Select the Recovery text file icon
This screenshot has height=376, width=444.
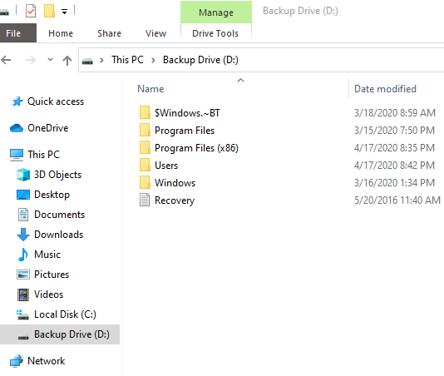[x=145, y=200]
